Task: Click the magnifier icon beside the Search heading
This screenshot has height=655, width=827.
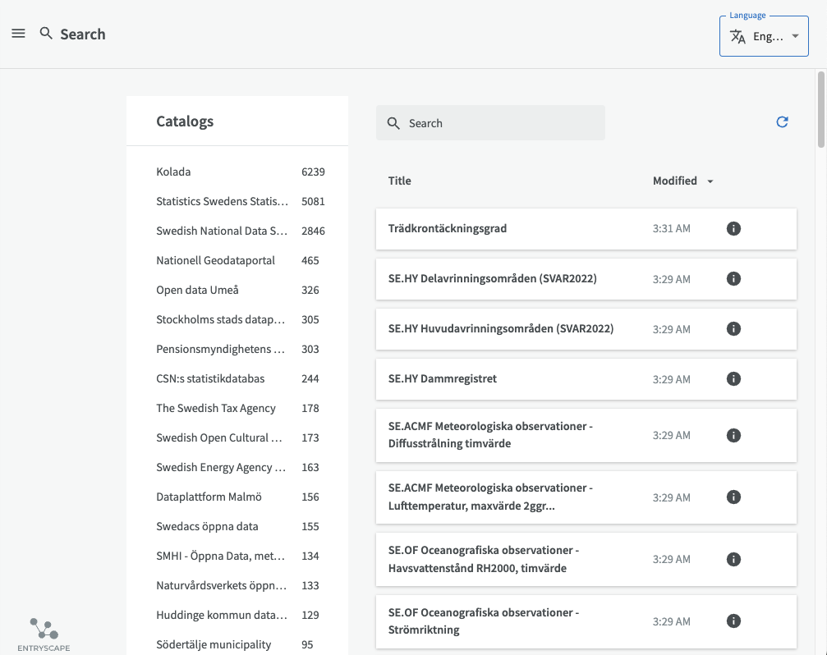Action: [x=47, y=34]
